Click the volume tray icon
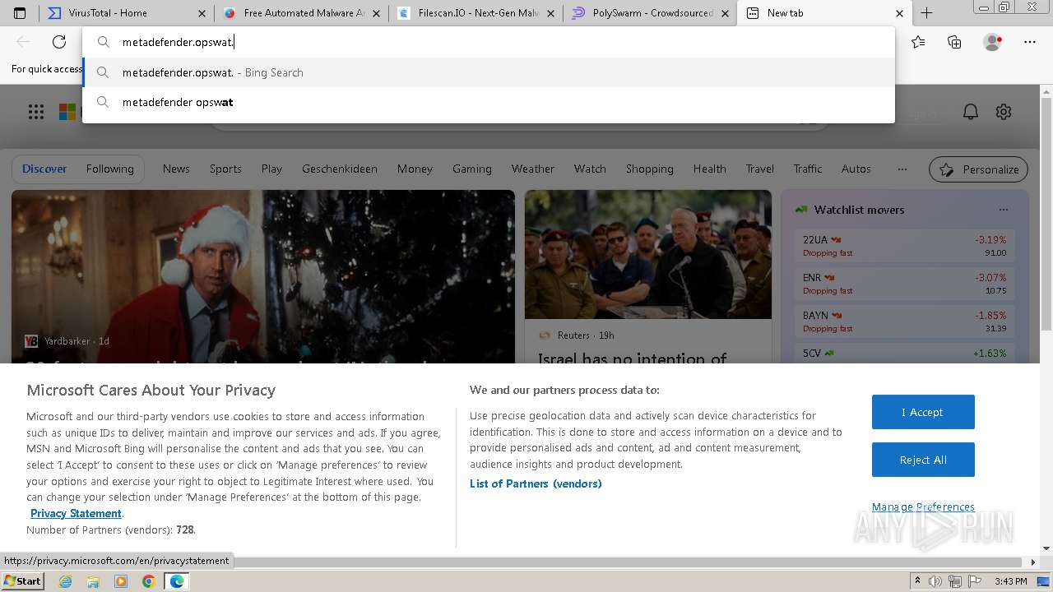The height and width of the screenshot is (592, 1053). (935, 581)
